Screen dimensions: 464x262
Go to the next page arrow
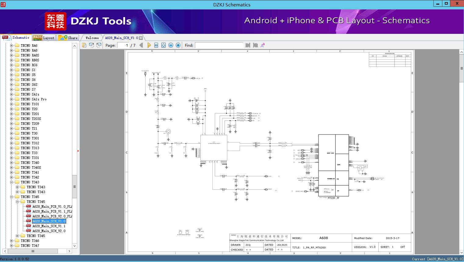click(149, 45)
